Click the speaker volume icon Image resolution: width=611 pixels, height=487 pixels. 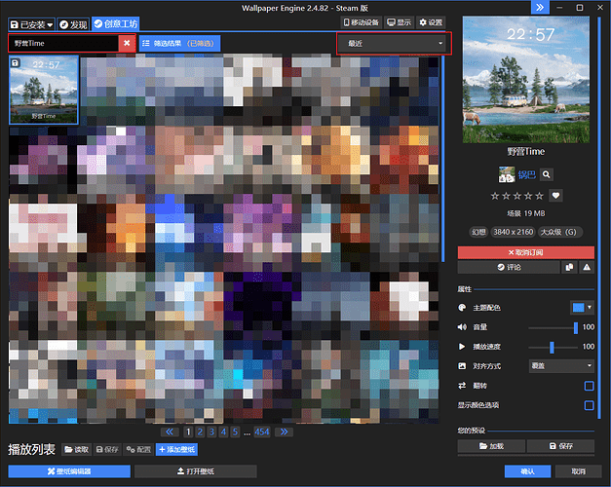point(462,327)
